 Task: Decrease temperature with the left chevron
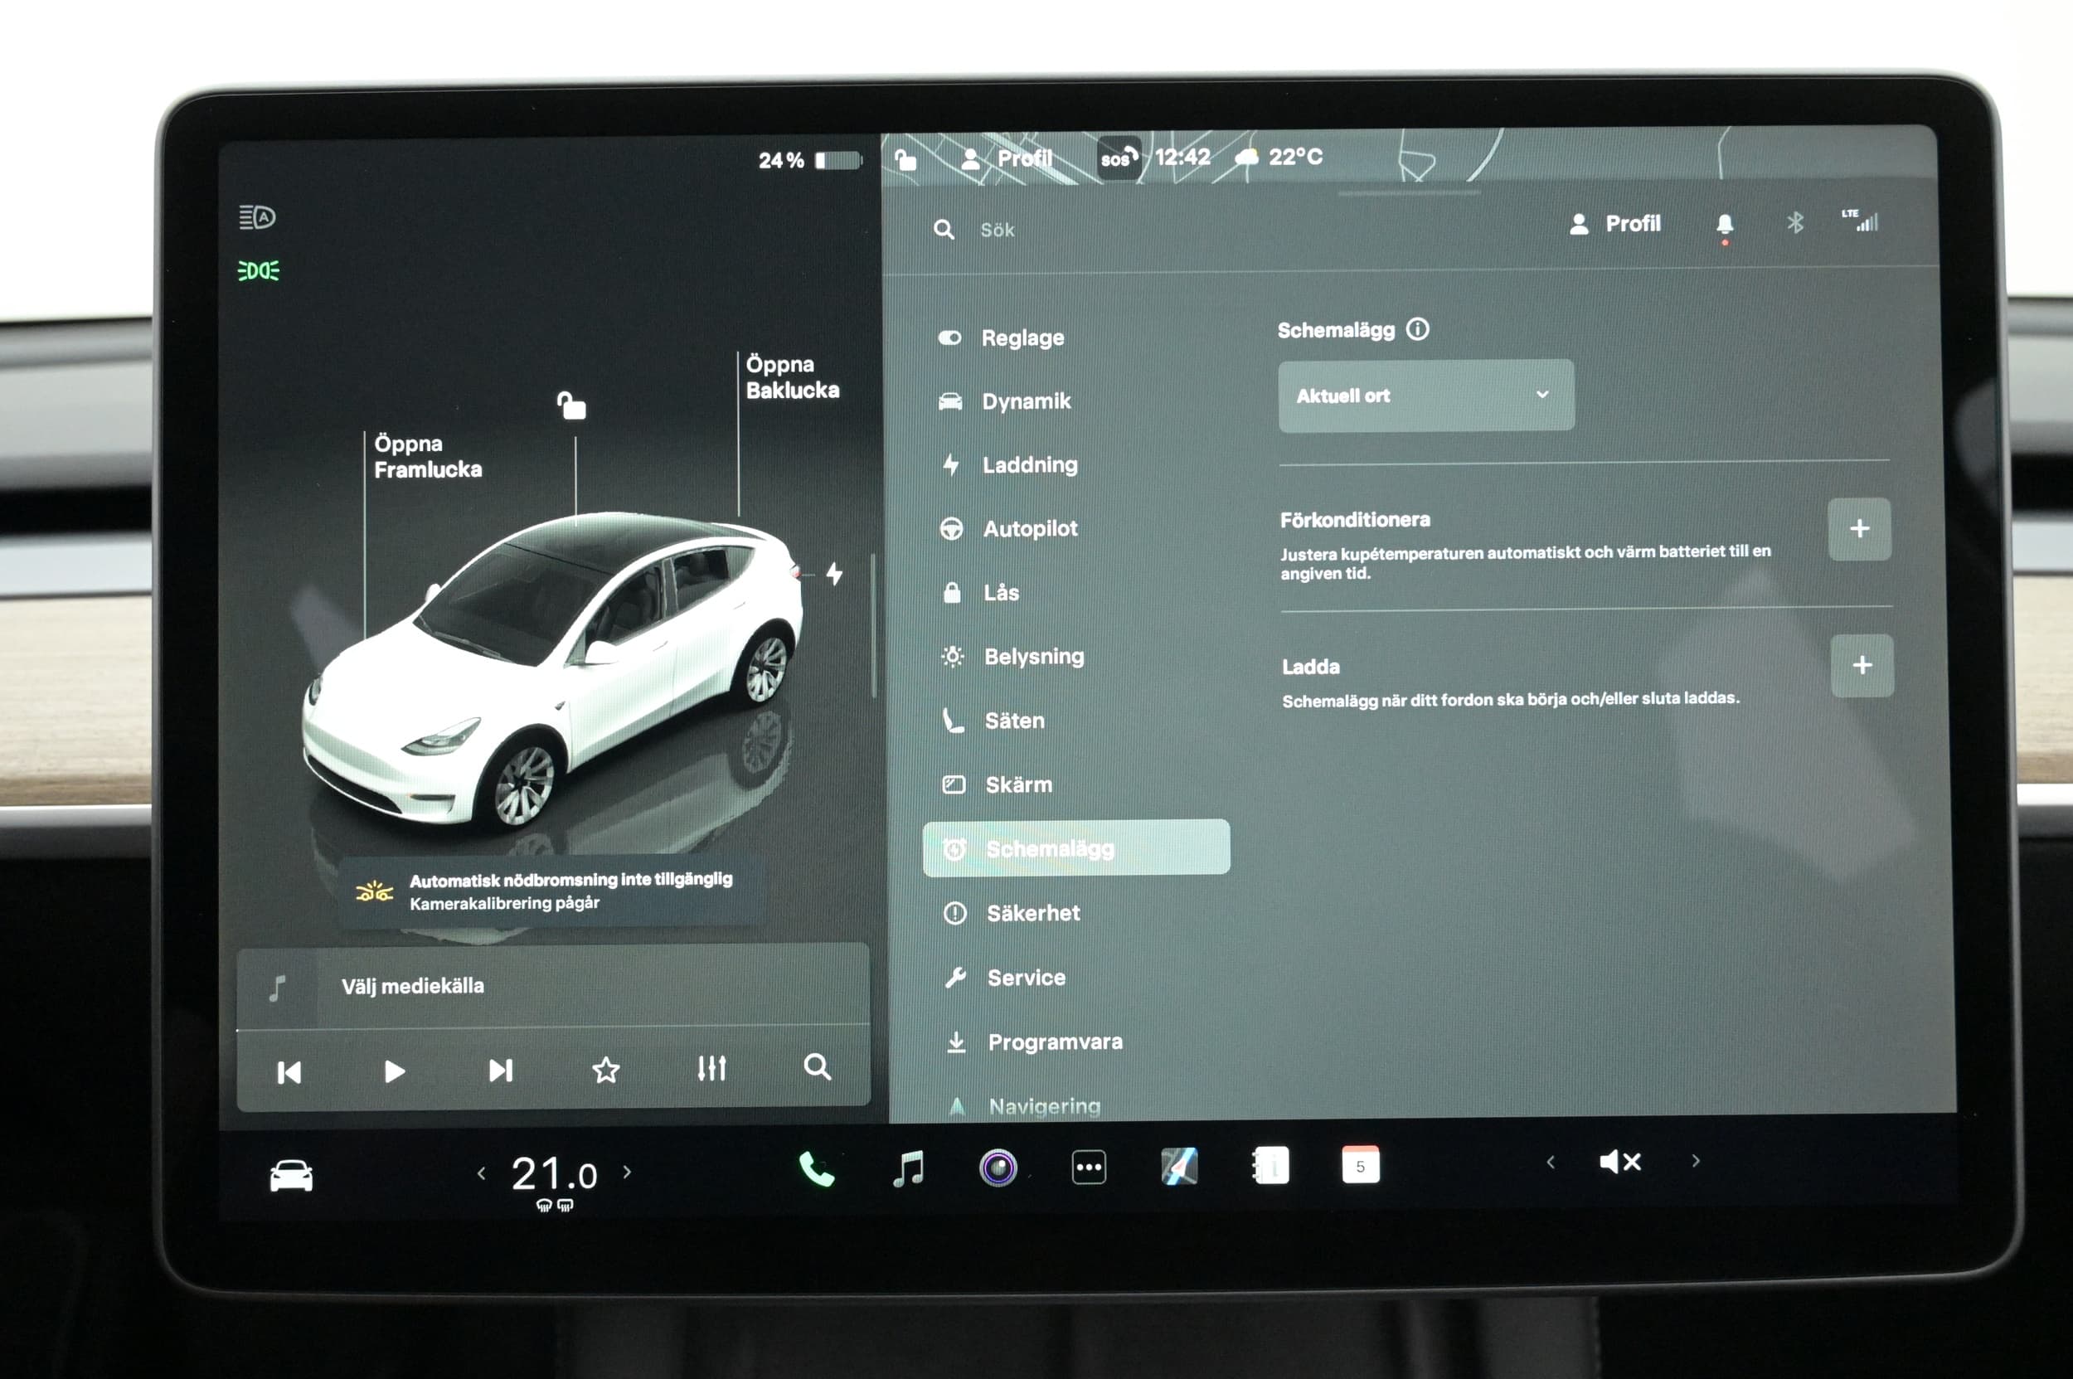tap(481, 1173)
